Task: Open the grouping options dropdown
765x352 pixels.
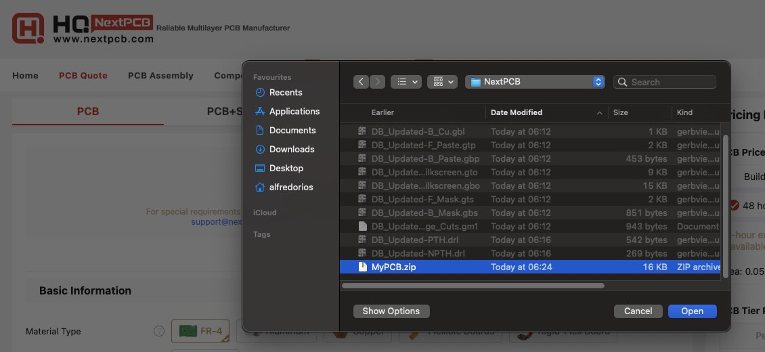Action: [x=442, y=82]
